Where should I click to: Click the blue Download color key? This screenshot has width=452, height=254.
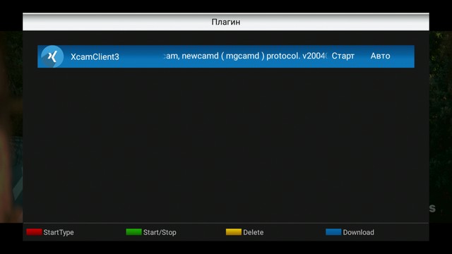(333, 232)
